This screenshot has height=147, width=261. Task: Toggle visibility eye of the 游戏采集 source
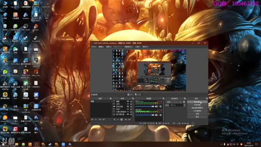(128, 106)
